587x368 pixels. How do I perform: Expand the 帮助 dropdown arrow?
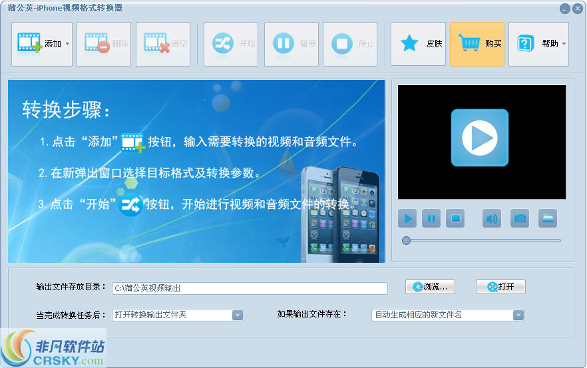click(x=564, y=44)
